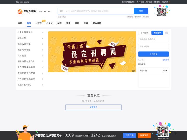
Task: Open the 兼职 nav tab
Action: click(59, 23)
